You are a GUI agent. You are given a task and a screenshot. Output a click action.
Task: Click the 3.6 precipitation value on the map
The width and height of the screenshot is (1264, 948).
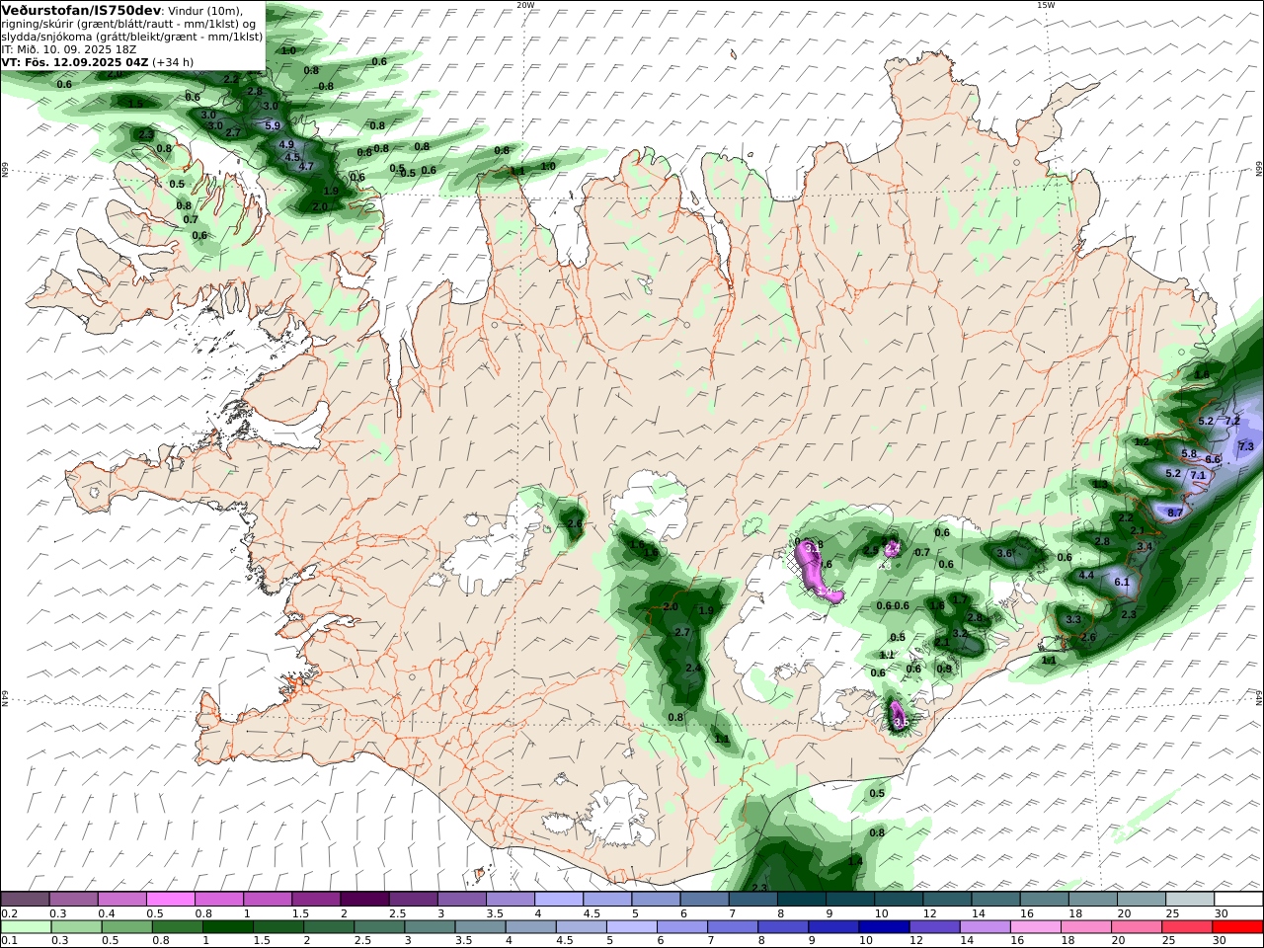tap(1005, 553)
